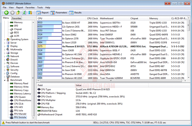This screenshot has height=126, width=192.
Task: Expand the Devices tree node
Action: [5, 63]
